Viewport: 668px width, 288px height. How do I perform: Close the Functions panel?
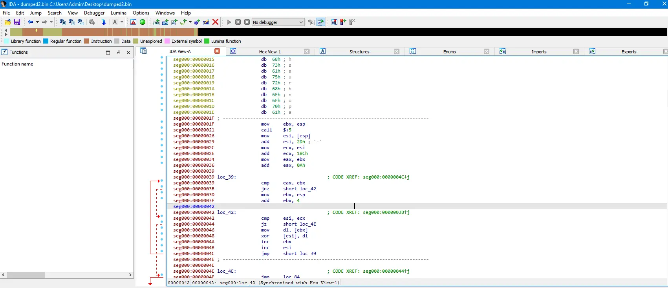128,52
